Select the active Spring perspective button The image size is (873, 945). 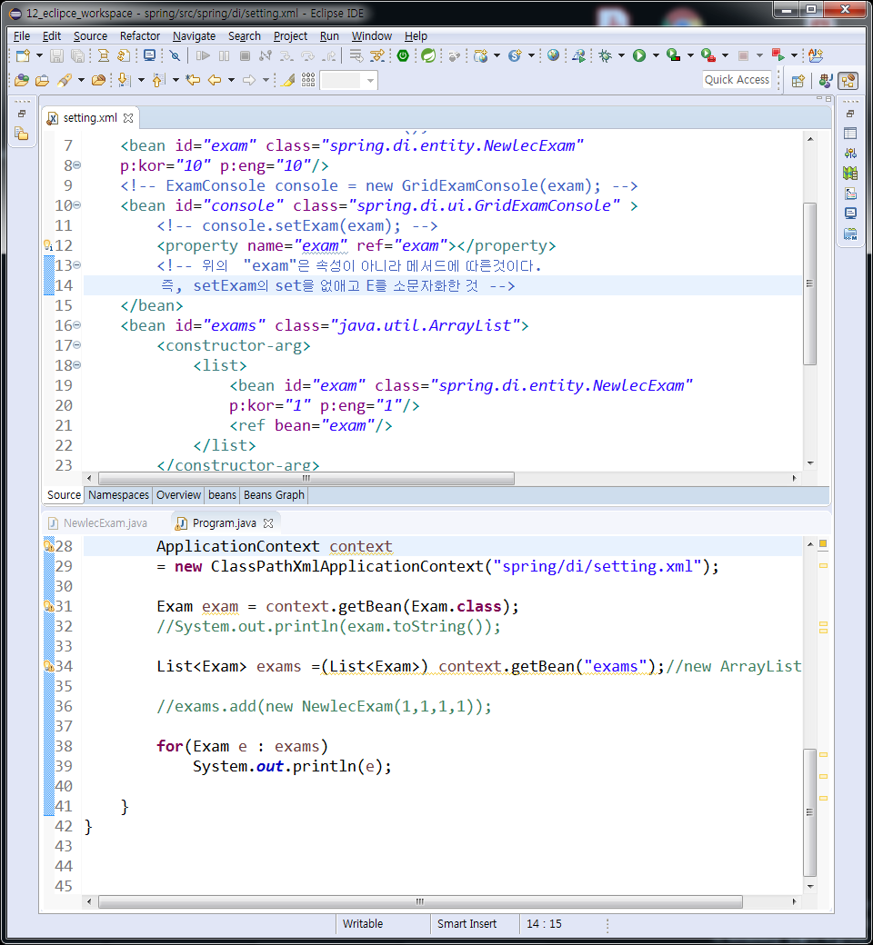pyautogui.click(x=848, y=81)
